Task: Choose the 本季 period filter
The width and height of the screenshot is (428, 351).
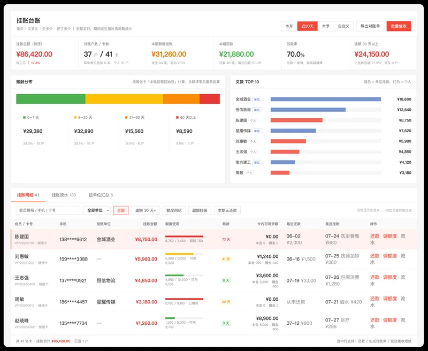Action: coord(326,26)
